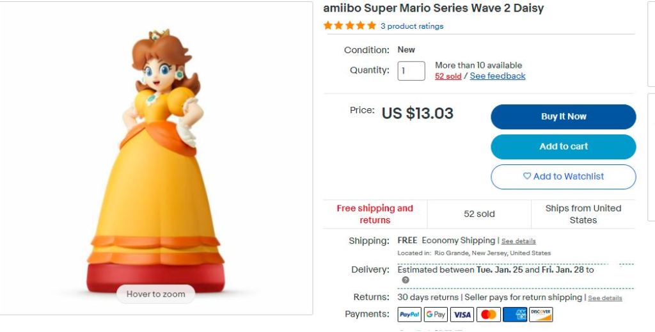Open See details for shipping
This screenshot has width=655, height=332.
[518, 241]
